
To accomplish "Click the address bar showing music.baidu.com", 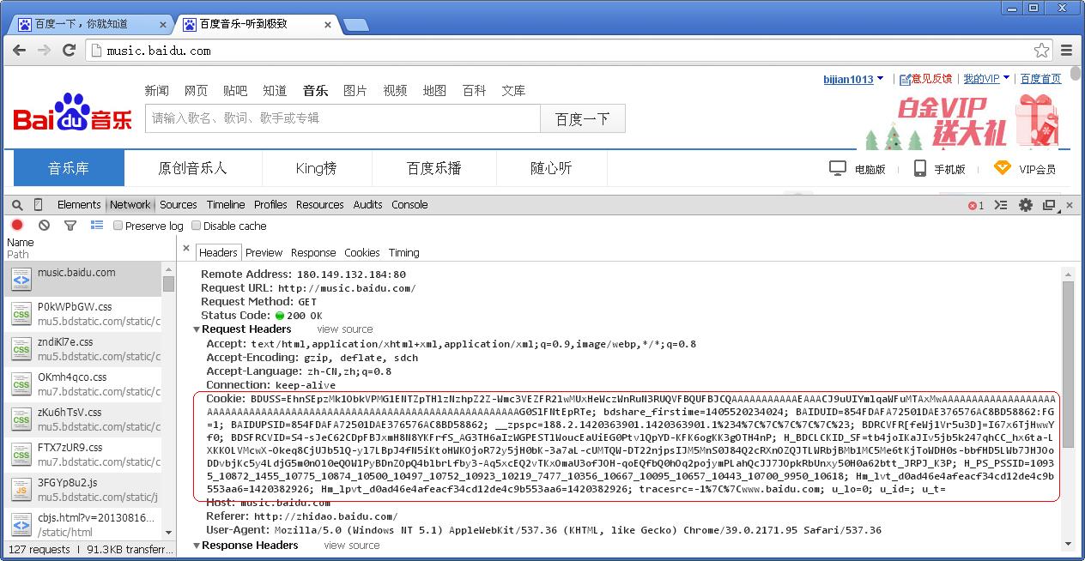I will tap(570, 51).
